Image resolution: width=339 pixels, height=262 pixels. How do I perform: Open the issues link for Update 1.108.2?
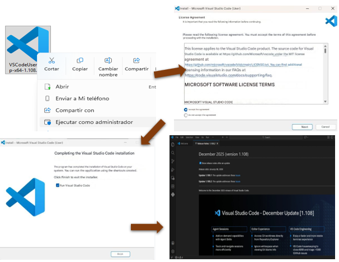tap(238, 182)
